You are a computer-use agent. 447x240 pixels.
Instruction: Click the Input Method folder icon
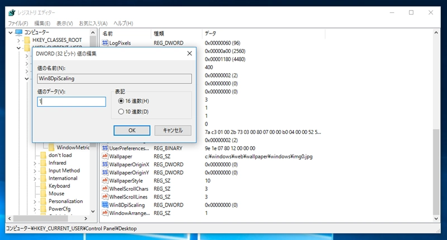[44, 170]
